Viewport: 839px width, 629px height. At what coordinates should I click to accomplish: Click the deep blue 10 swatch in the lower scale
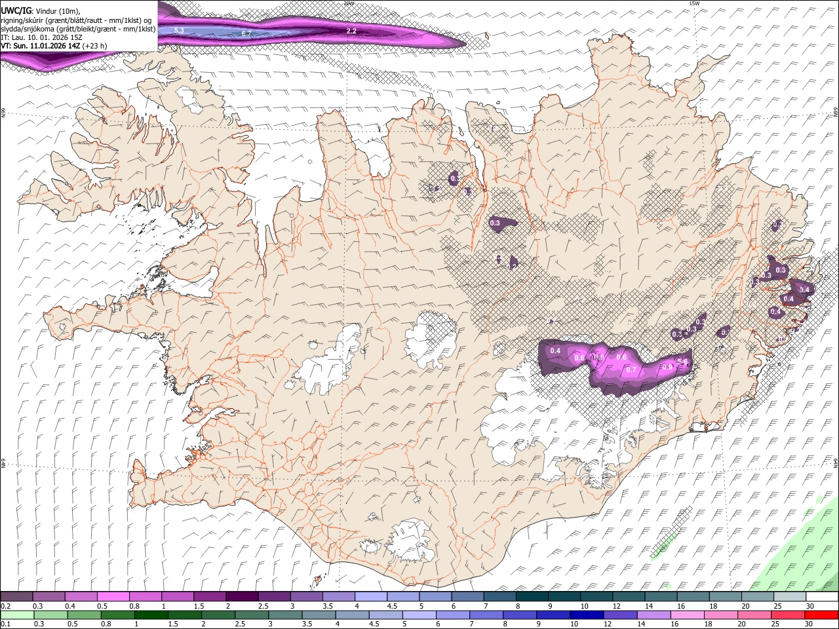[587, 615]
